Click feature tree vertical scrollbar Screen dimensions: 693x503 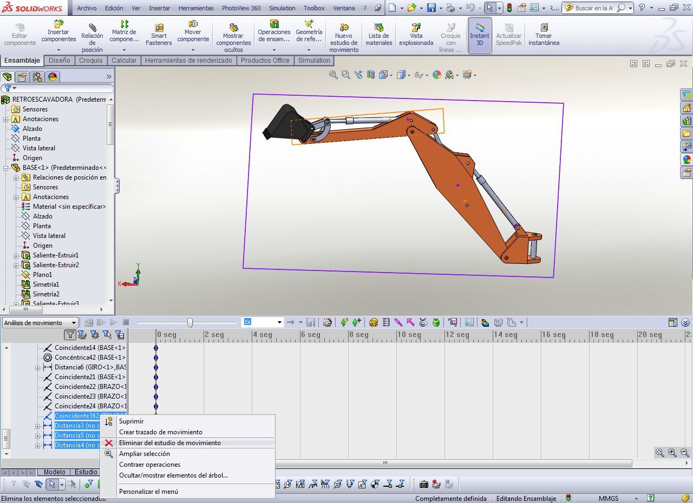point(110,124)
